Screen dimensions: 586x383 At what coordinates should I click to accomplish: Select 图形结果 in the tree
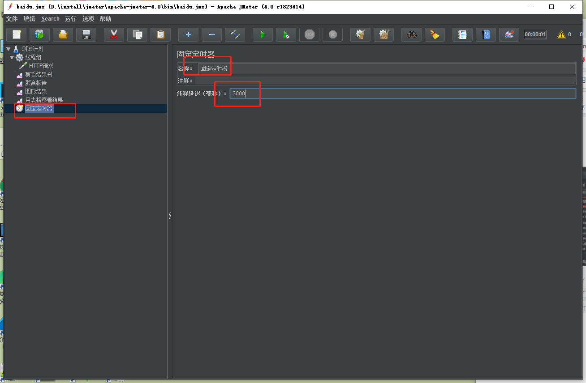[x=36, y=91]
